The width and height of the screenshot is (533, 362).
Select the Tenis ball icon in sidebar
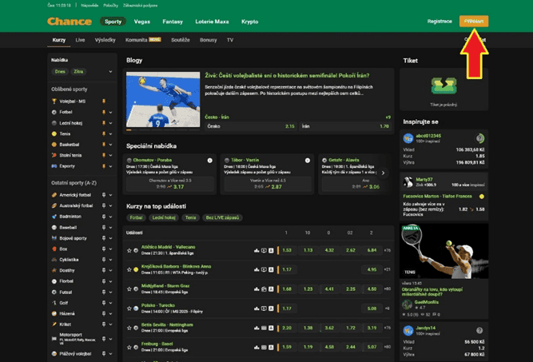[x=54, y=134]
